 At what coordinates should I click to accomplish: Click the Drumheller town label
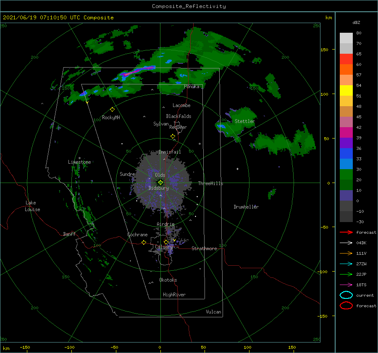click(x=246, y=207)
